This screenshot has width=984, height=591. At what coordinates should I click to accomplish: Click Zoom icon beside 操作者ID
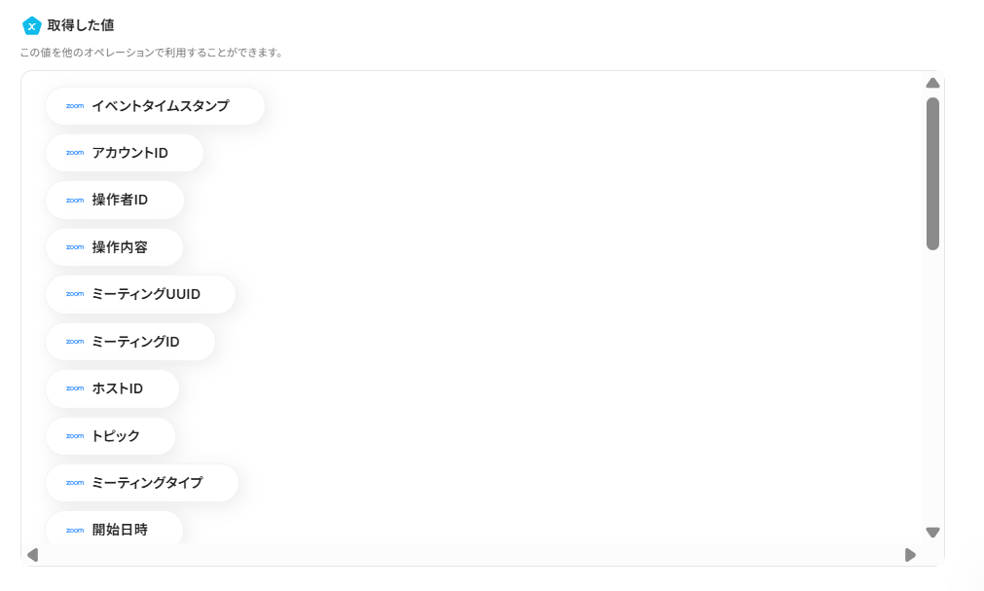click(75, 200)
